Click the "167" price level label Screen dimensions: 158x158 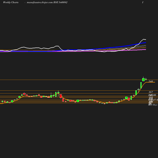click(x=151, y=92)
